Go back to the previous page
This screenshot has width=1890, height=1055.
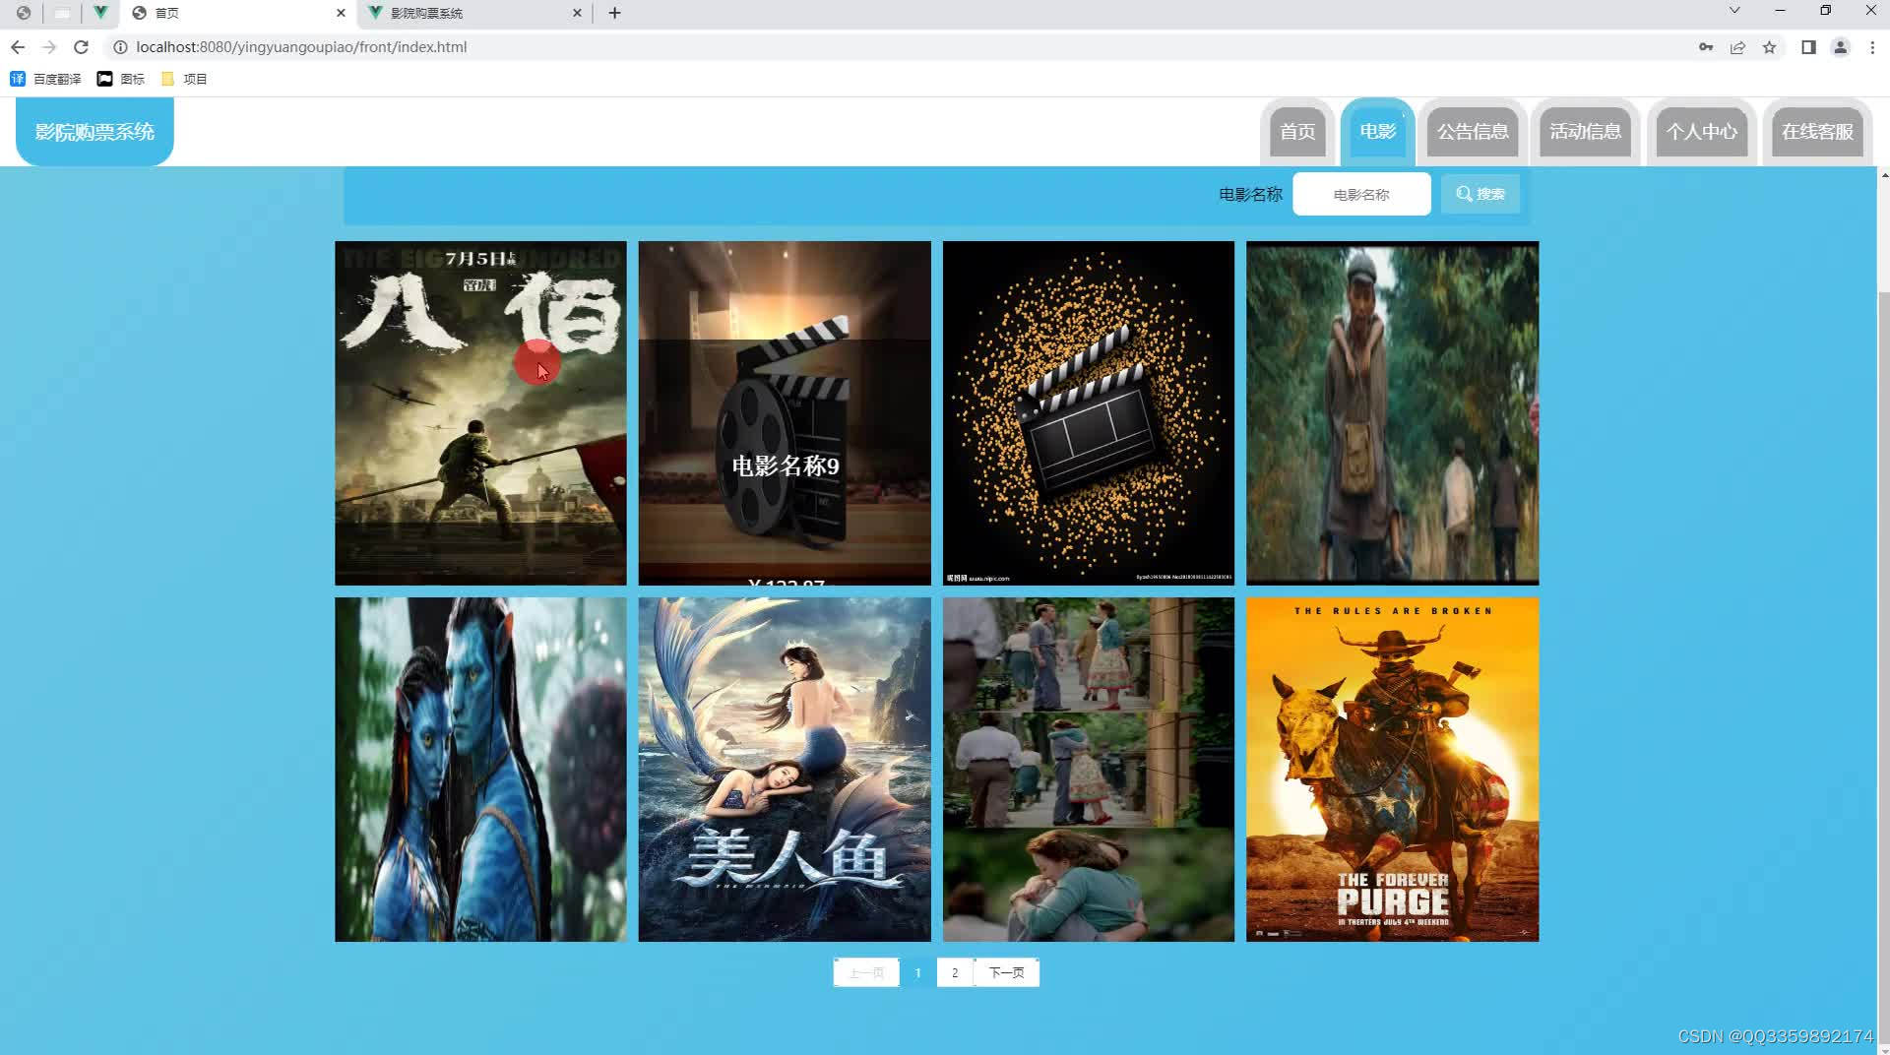(x=18, y=47)
